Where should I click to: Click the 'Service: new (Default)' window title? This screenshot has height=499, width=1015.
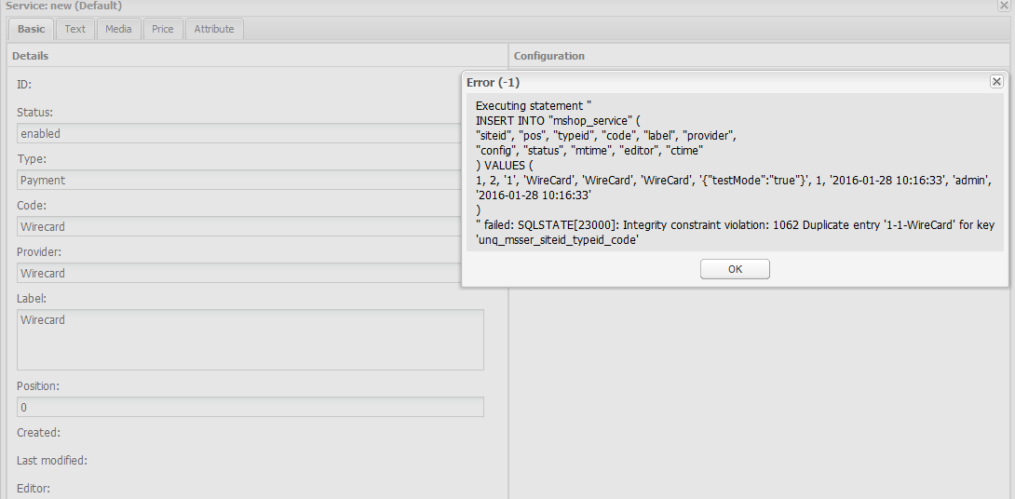63,6
